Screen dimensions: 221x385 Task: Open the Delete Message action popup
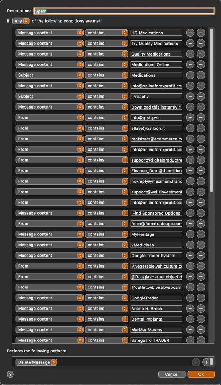click(x=36, y=362)
